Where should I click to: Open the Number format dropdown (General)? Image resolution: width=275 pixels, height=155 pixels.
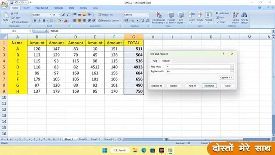[x=148, y=15]
